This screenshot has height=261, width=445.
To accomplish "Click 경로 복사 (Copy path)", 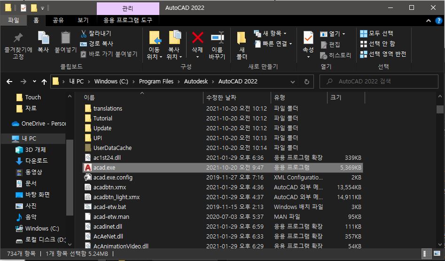I will [97, 44].
